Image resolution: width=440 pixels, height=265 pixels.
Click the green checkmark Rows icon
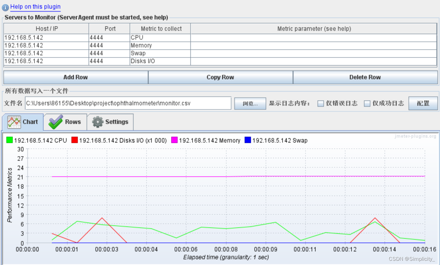coord(55,122)
